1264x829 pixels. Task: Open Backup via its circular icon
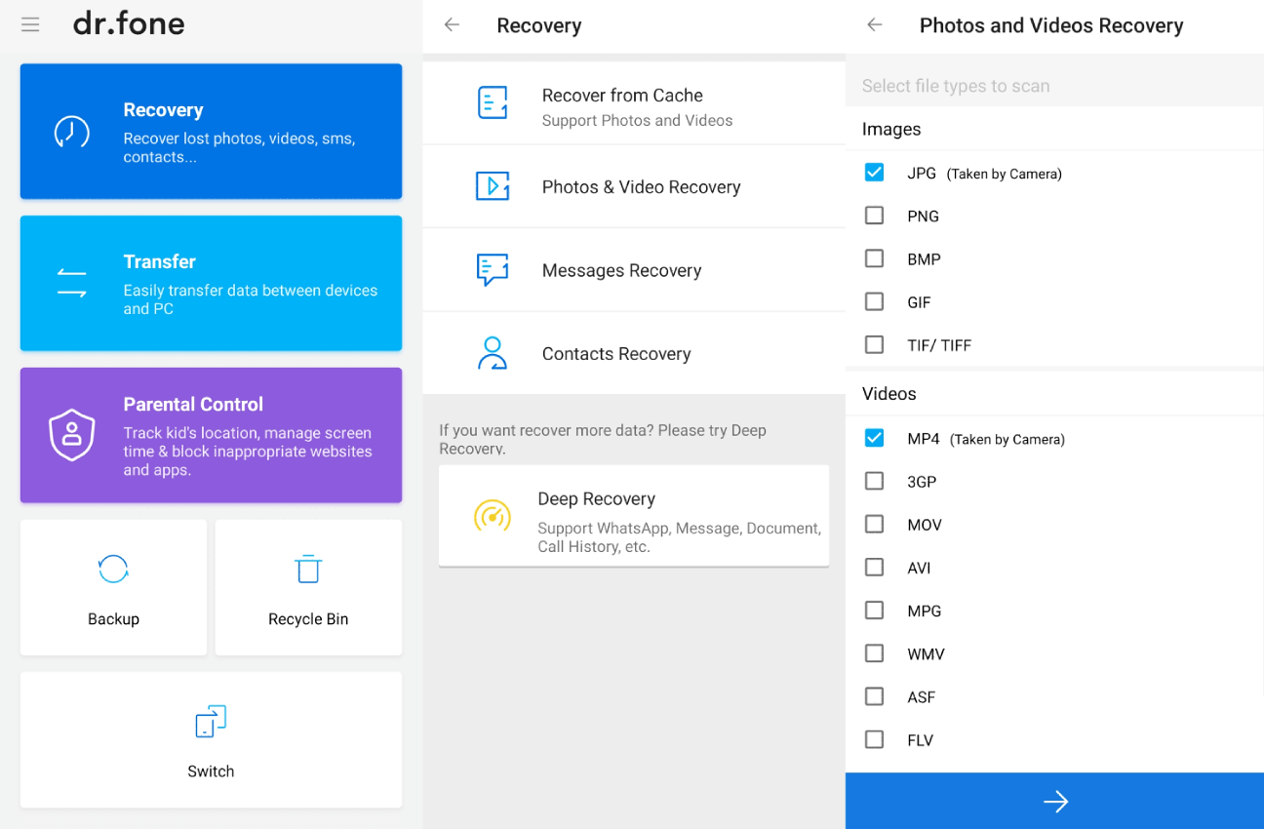point(113,569)
